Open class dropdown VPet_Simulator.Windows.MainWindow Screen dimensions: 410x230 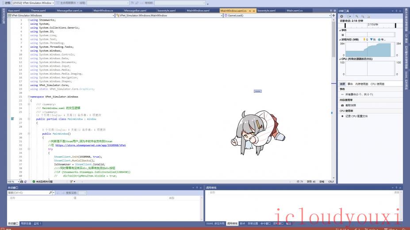(169, 15)
